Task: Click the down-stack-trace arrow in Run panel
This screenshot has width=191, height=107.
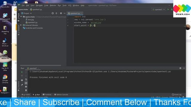Action: (26, 76)
